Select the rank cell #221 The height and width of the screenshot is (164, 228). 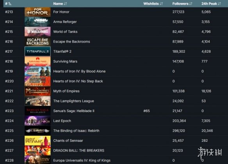9,91
